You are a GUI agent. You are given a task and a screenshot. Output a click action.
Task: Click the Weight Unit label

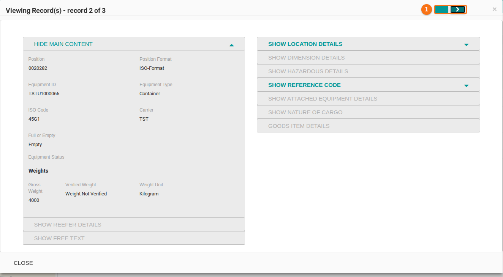pos(151,185)
